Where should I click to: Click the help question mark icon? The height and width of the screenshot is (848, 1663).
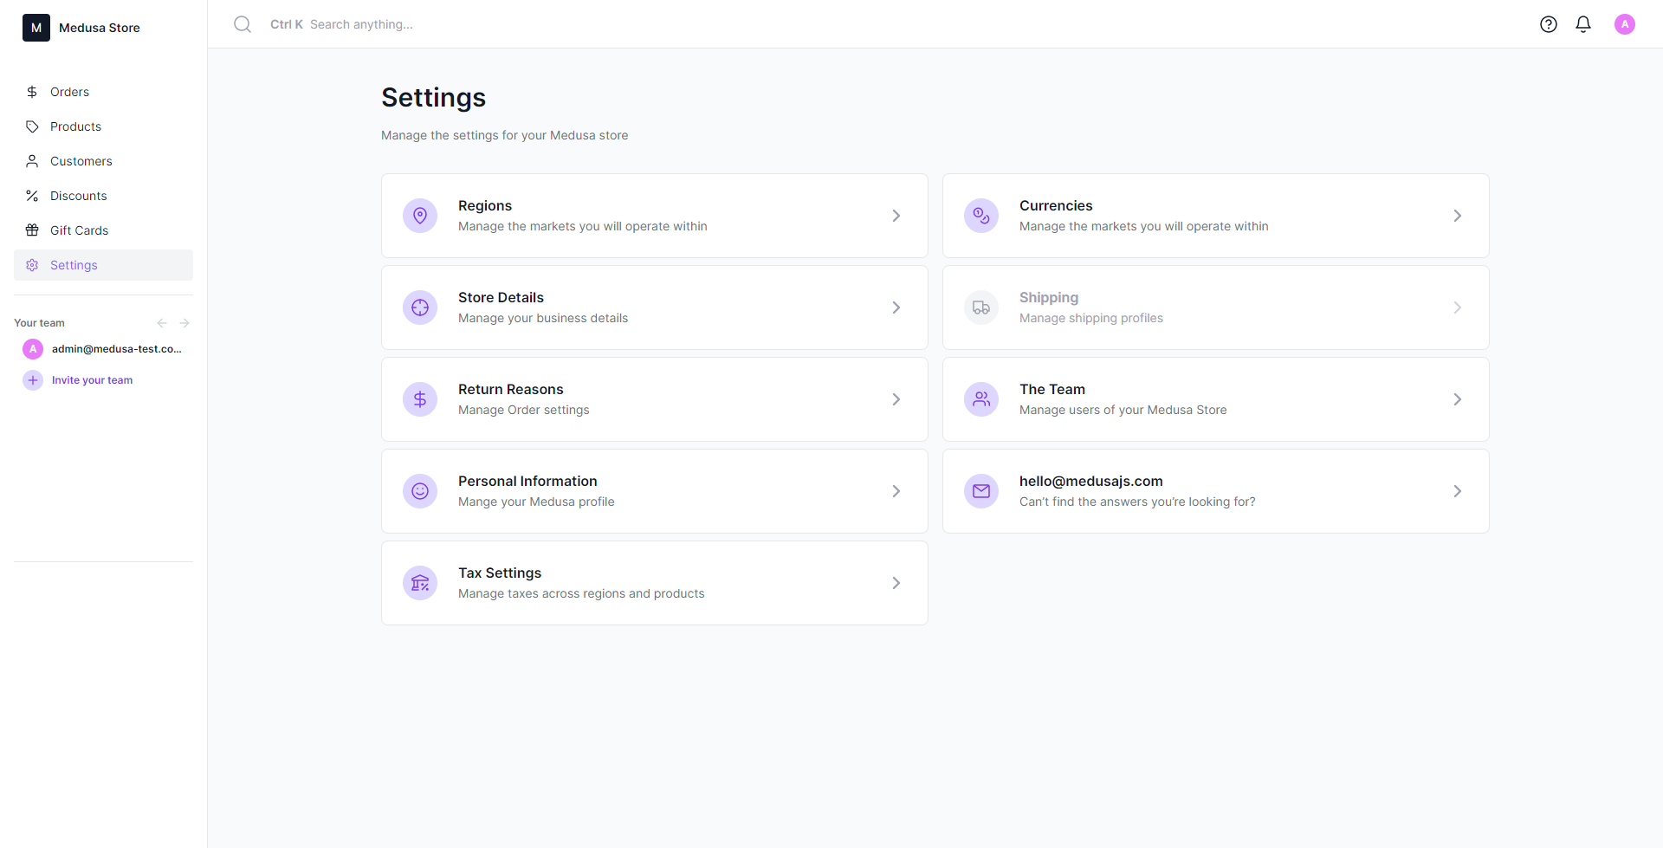(x=1550, y=23)
